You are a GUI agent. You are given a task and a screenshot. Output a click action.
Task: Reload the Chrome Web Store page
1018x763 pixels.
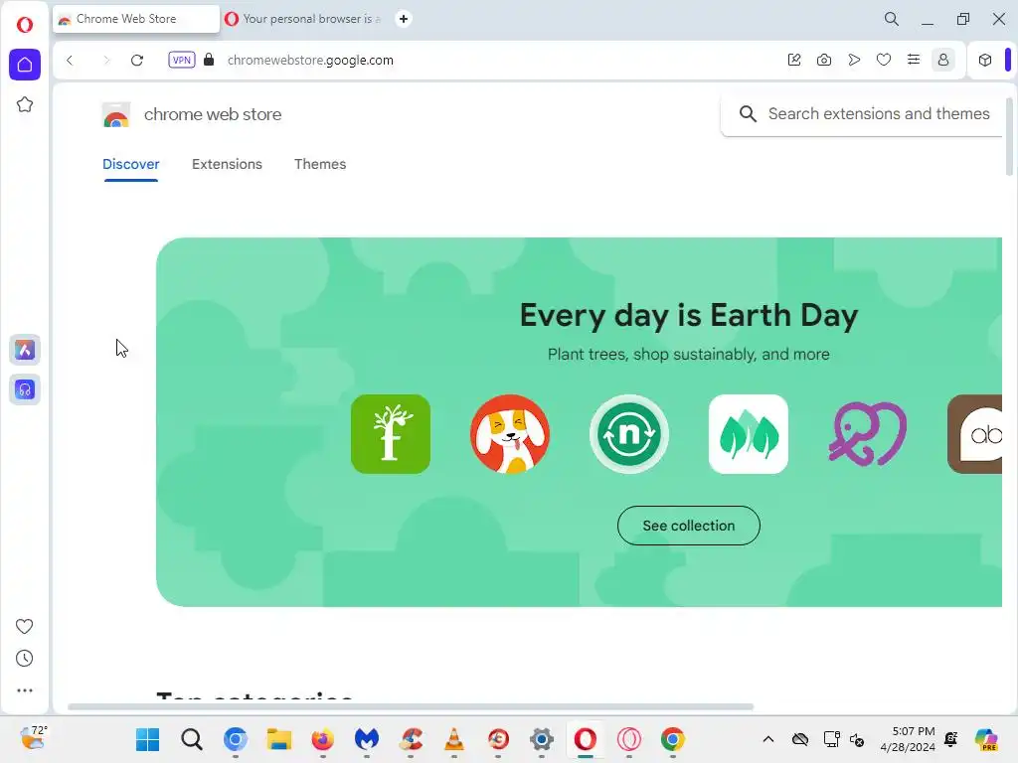[137, 61]
